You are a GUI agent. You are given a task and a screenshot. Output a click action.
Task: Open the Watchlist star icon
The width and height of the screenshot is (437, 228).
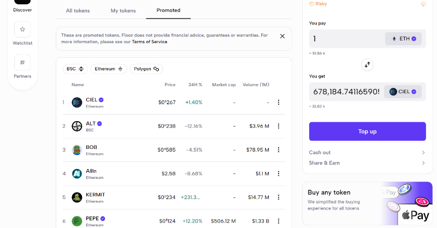[x=22, y=29]
